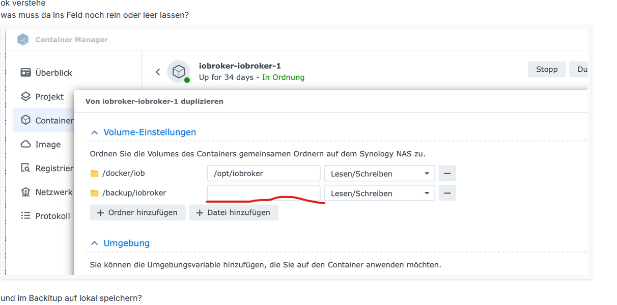This screenshot has height=305, width=617.
Task: Open permission dropdown for /backup/iobroker
Action: [x=379, y=193]
